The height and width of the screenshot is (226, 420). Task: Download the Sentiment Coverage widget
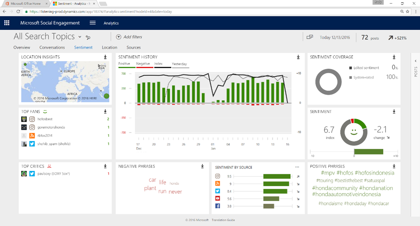pos(394,57)
